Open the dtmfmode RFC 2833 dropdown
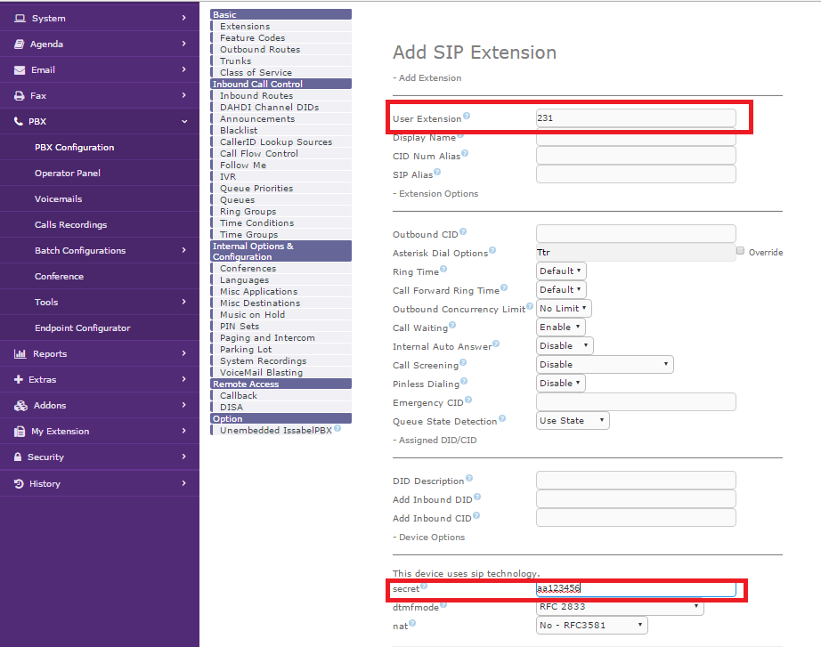The height and width of the screenshot is (647, 821). click(620, 607)
